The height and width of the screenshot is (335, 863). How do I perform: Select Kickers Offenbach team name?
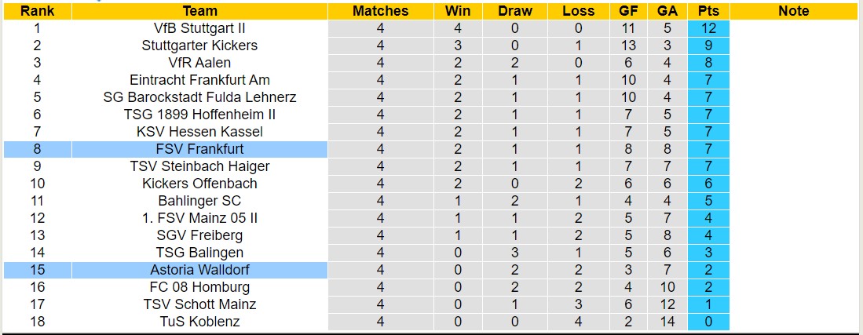(x=199, y=184)
